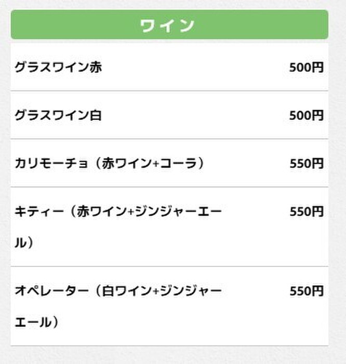The height and width of the screenshot is (364, 346).
Task: Click the wrapped ル） text of キティー
Action: (x=24, y=243)
